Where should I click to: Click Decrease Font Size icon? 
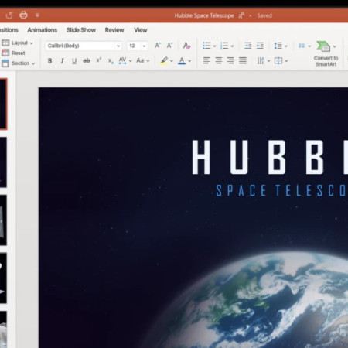(169, 46)
